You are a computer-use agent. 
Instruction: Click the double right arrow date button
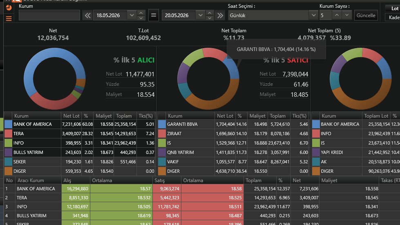220,16
